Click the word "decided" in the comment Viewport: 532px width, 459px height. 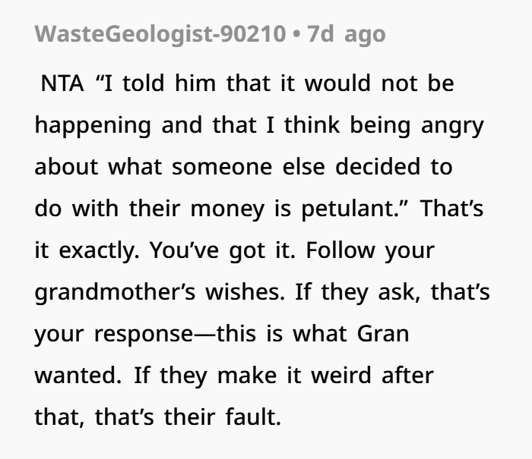tap(378, 167)
